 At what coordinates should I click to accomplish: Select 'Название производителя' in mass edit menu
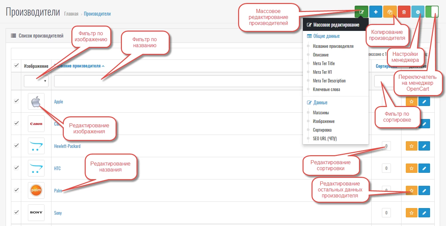click(333, 46)
